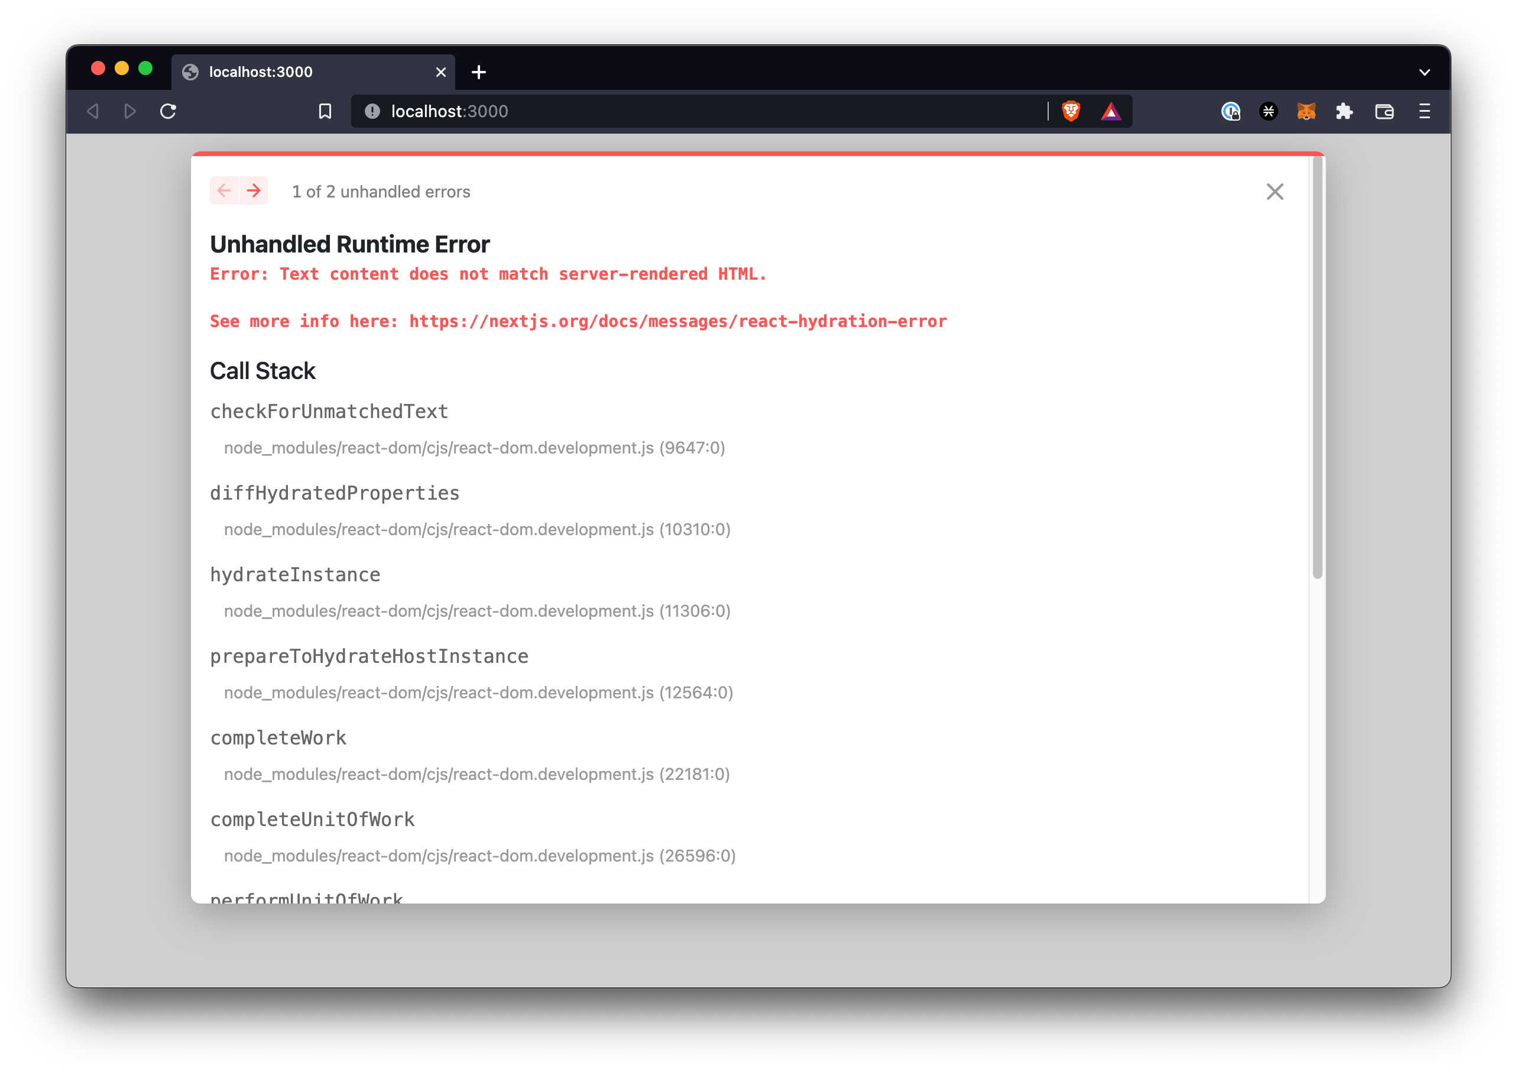This screenshot has height=1075, width=1517.
Task: Open the Brave Wallet icon
Action: pyautogui.click(x=1384, y=111)
